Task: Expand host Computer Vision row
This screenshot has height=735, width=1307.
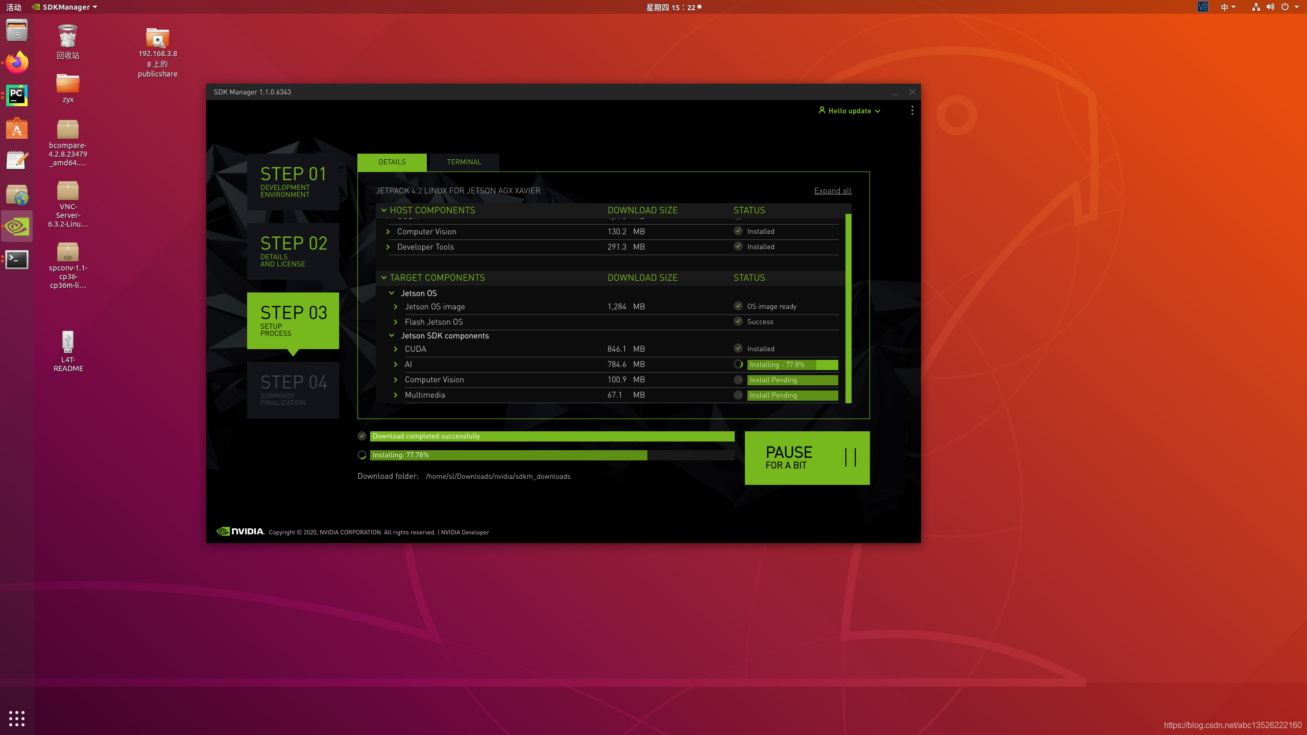Action: [388, 232]
